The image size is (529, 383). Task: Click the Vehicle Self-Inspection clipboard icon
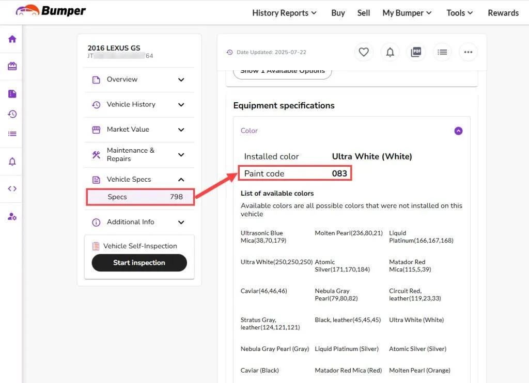point(96,246)
